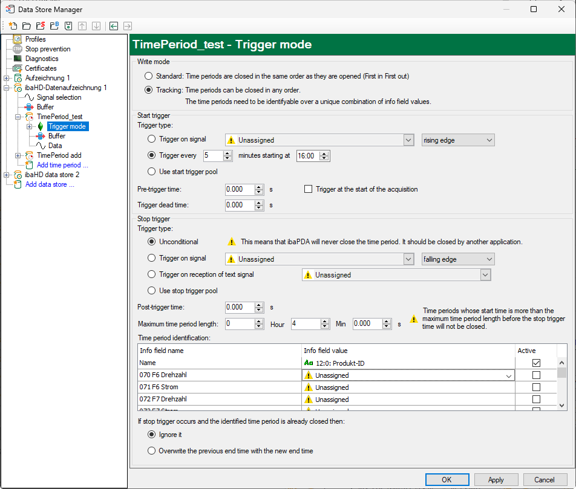Screen dimensions: 576x489
Task: Select Signal selection in the tree
Action: [x=59, y=97]
